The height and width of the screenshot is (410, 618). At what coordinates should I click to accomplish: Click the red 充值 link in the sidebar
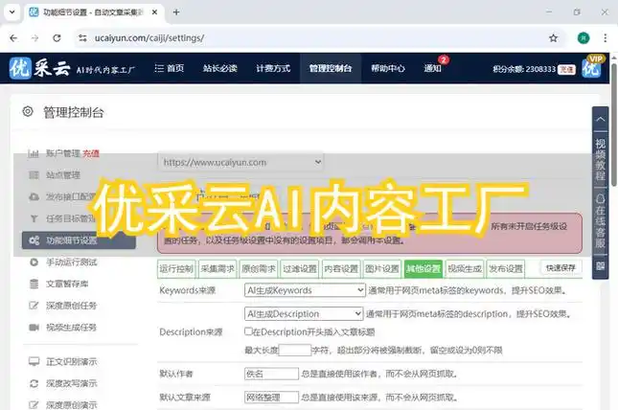(x=91, y=153)
